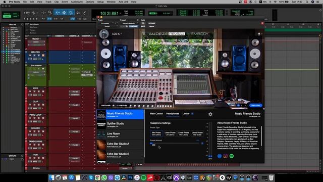The image size is (323, 182).
Task: Open Chrome from the Dock
Action: 97,177
